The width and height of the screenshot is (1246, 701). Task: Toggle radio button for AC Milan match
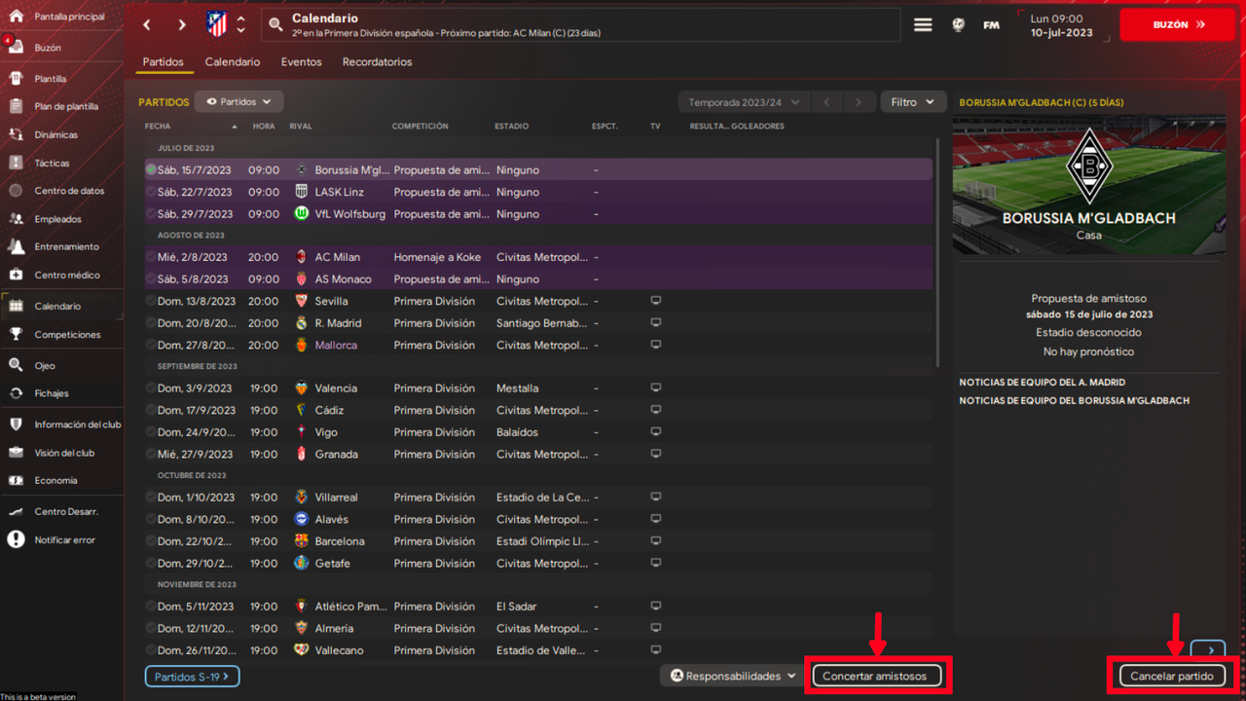pyautogui.click(x=151, y=257)
